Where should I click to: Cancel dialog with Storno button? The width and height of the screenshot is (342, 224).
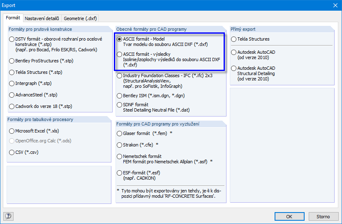tap(323, 217)
